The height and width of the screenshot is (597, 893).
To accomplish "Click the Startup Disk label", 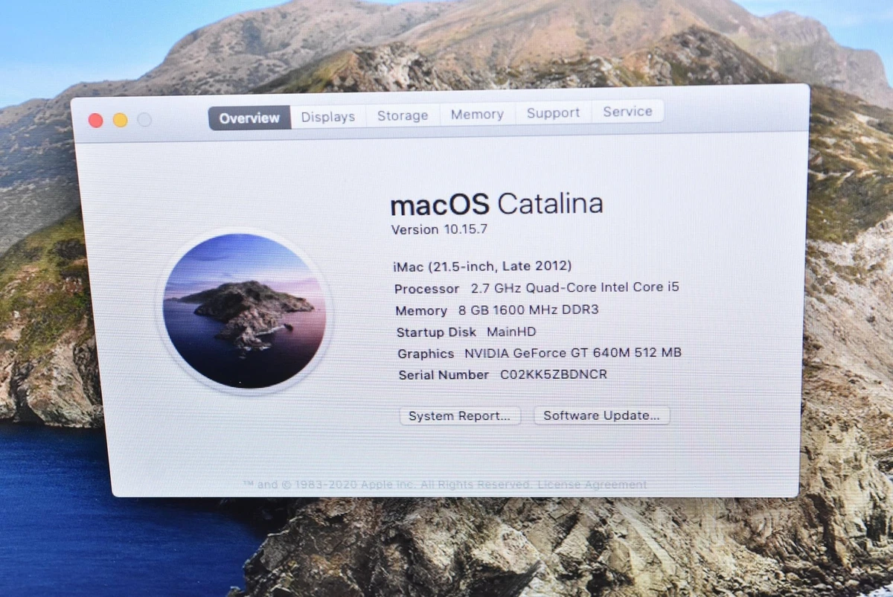I will point(436,332).
